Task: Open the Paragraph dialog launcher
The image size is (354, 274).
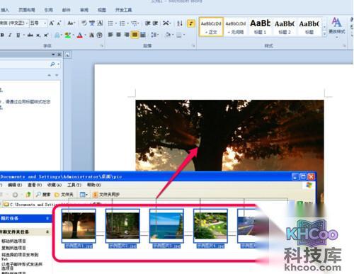Action: [x=193, y=46]
